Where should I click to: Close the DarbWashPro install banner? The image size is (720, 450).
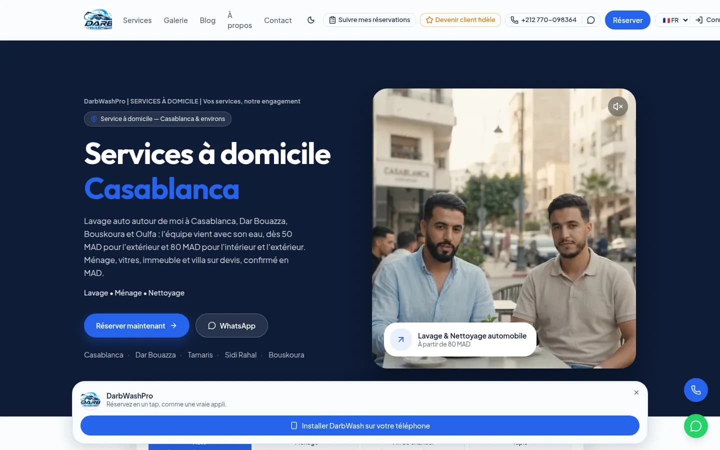(x=636, y=392)
